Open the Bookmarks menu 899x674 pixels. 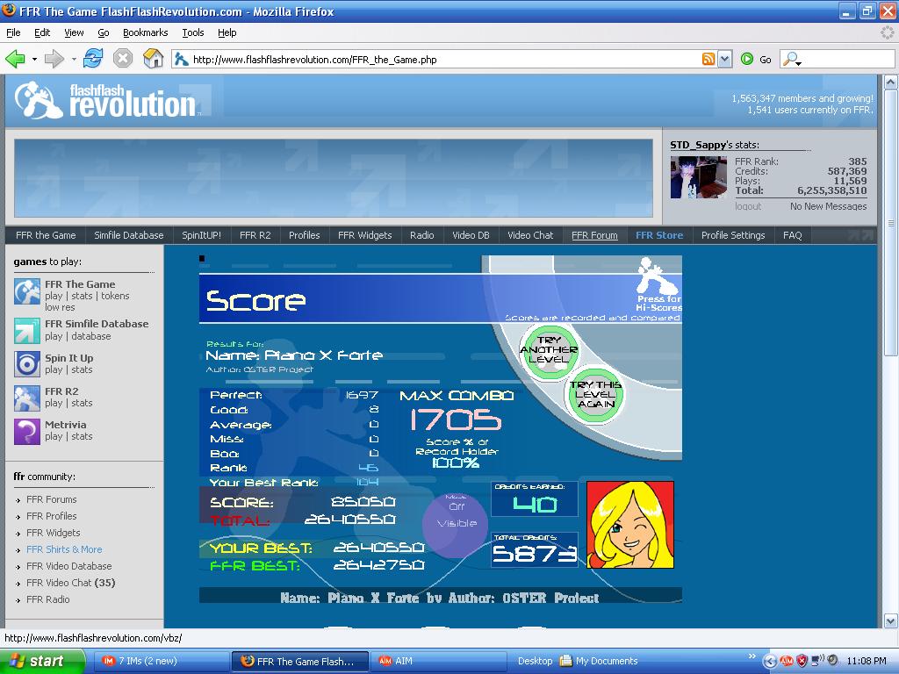click(x=146, y=32)
